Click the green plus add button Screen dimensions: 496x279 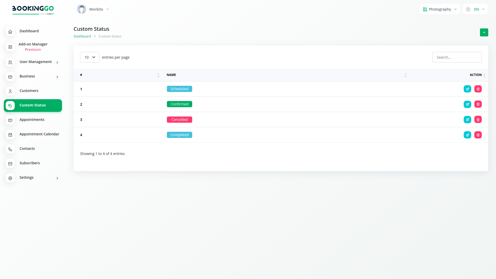(484, 32)
